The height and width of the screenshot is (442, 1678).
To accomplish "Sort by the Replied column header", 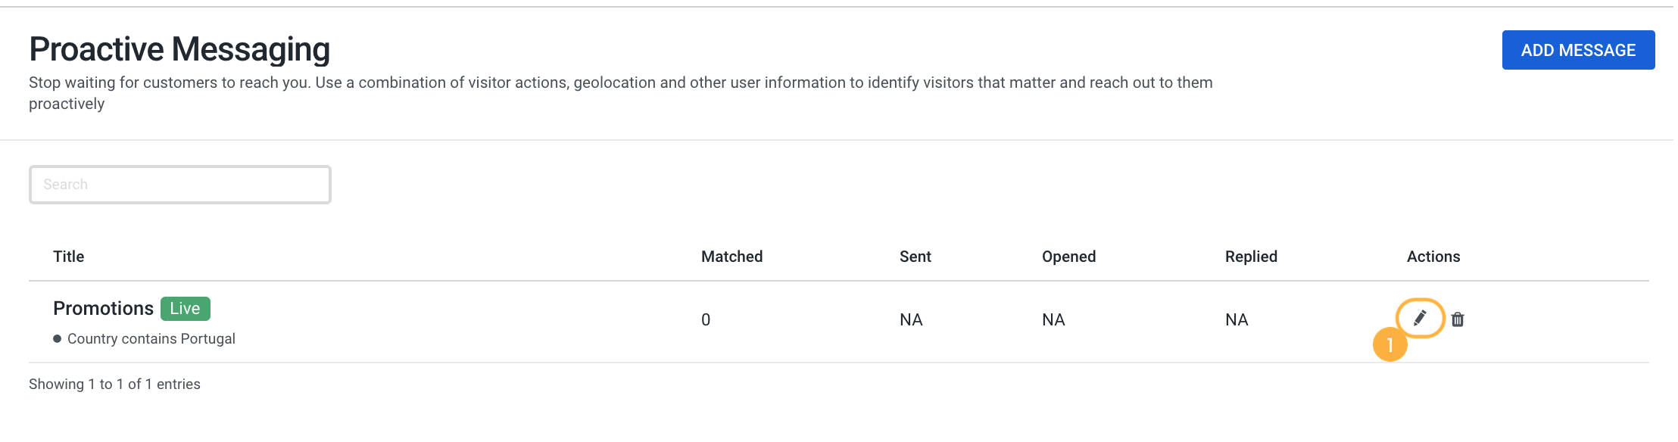I will (x=1251, y=257).
